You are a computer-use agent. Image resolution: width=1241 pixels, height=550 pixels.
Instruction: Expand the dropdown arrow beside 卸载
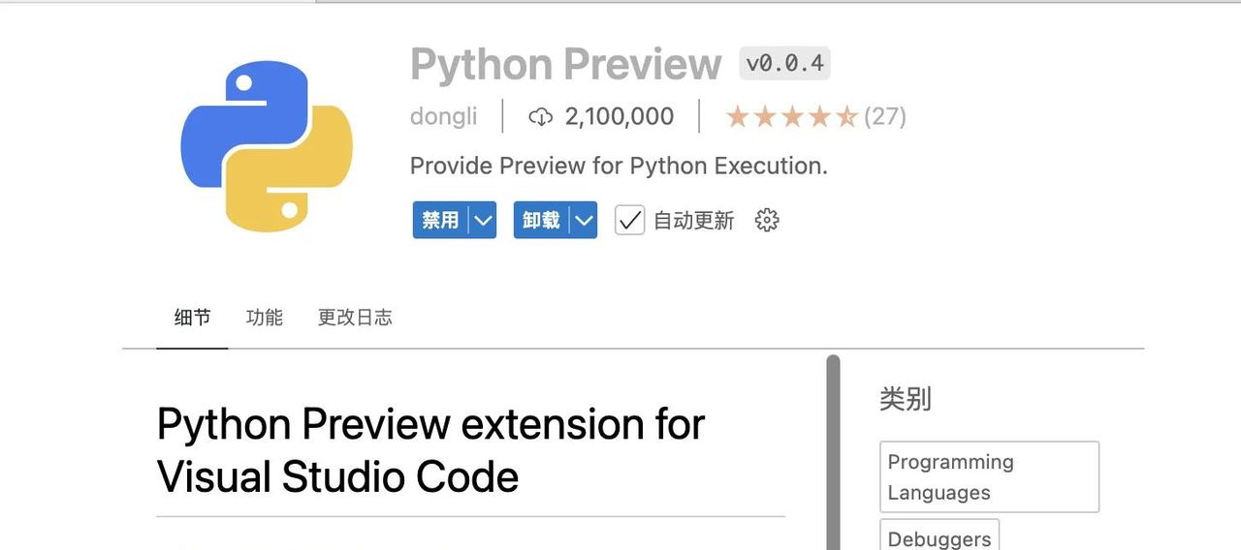click(x=584, y=221)
